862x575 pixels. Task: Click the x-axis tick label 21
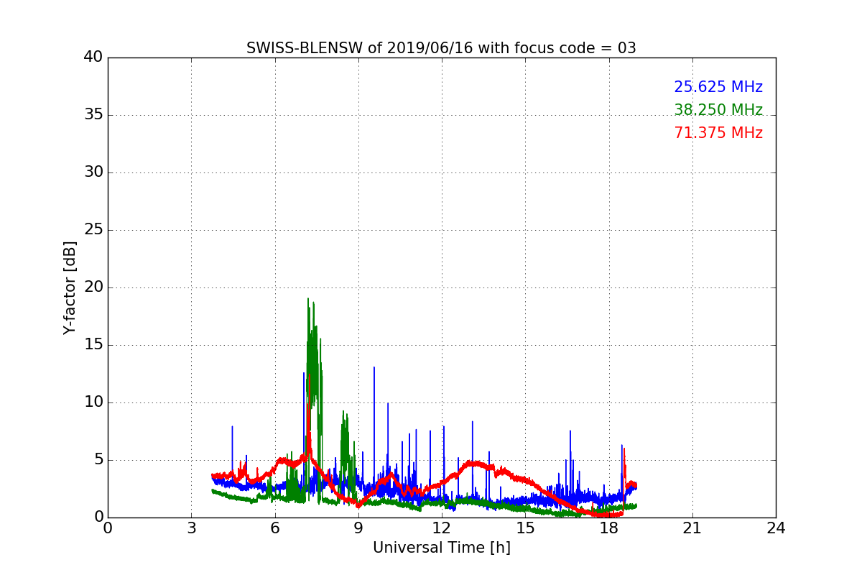[x=692, y=528]
